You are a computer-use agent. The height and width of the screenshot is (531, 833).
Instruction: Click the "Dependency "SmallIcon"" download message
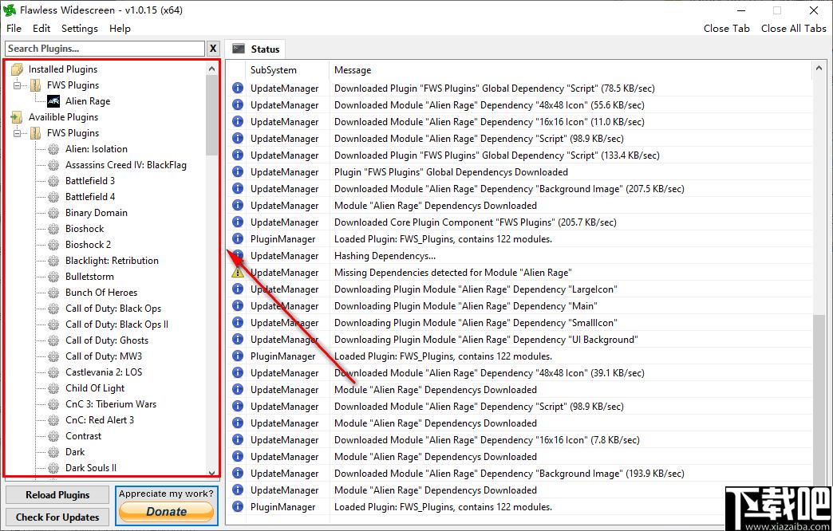point(476,322)
